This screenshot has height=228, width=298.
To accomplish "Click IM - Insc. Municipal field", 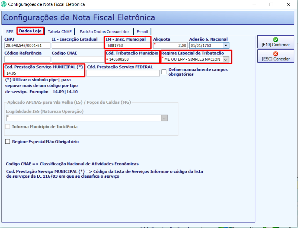I will (128, 45).
